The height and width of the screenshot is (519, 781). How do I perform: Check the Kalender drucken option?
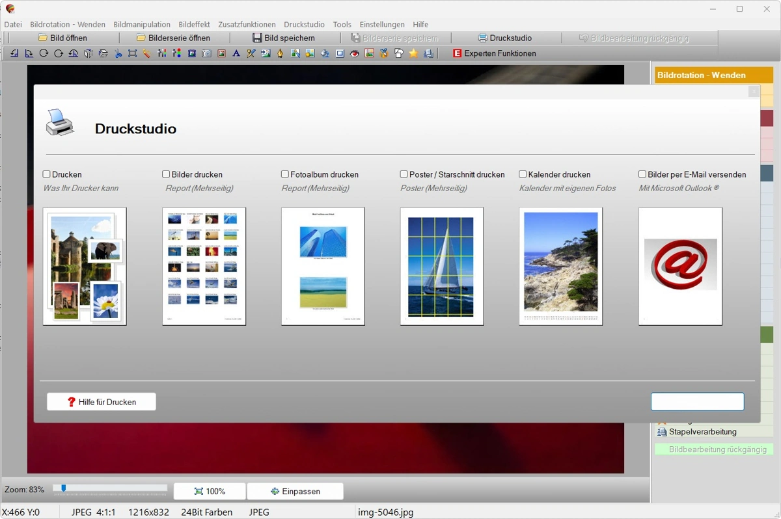point(523,174)
